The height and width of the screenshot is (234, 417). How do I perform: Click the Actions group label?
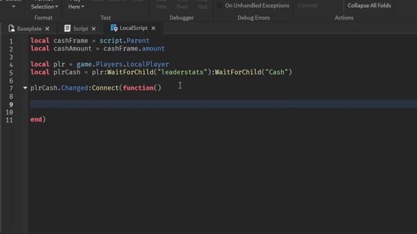click(344, 18)
